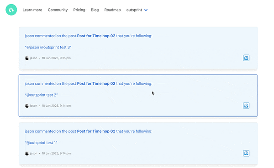This screenshot has height=168, width=274.
Task: Select the comment text "@jason @outsprint test 3"
Action: pyautogui.click(x=48, y=47)
